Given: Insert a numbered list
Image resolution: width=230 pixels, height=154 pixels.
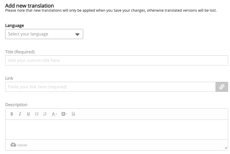Looking at the screenshot, I should click(x=45, y=114).
